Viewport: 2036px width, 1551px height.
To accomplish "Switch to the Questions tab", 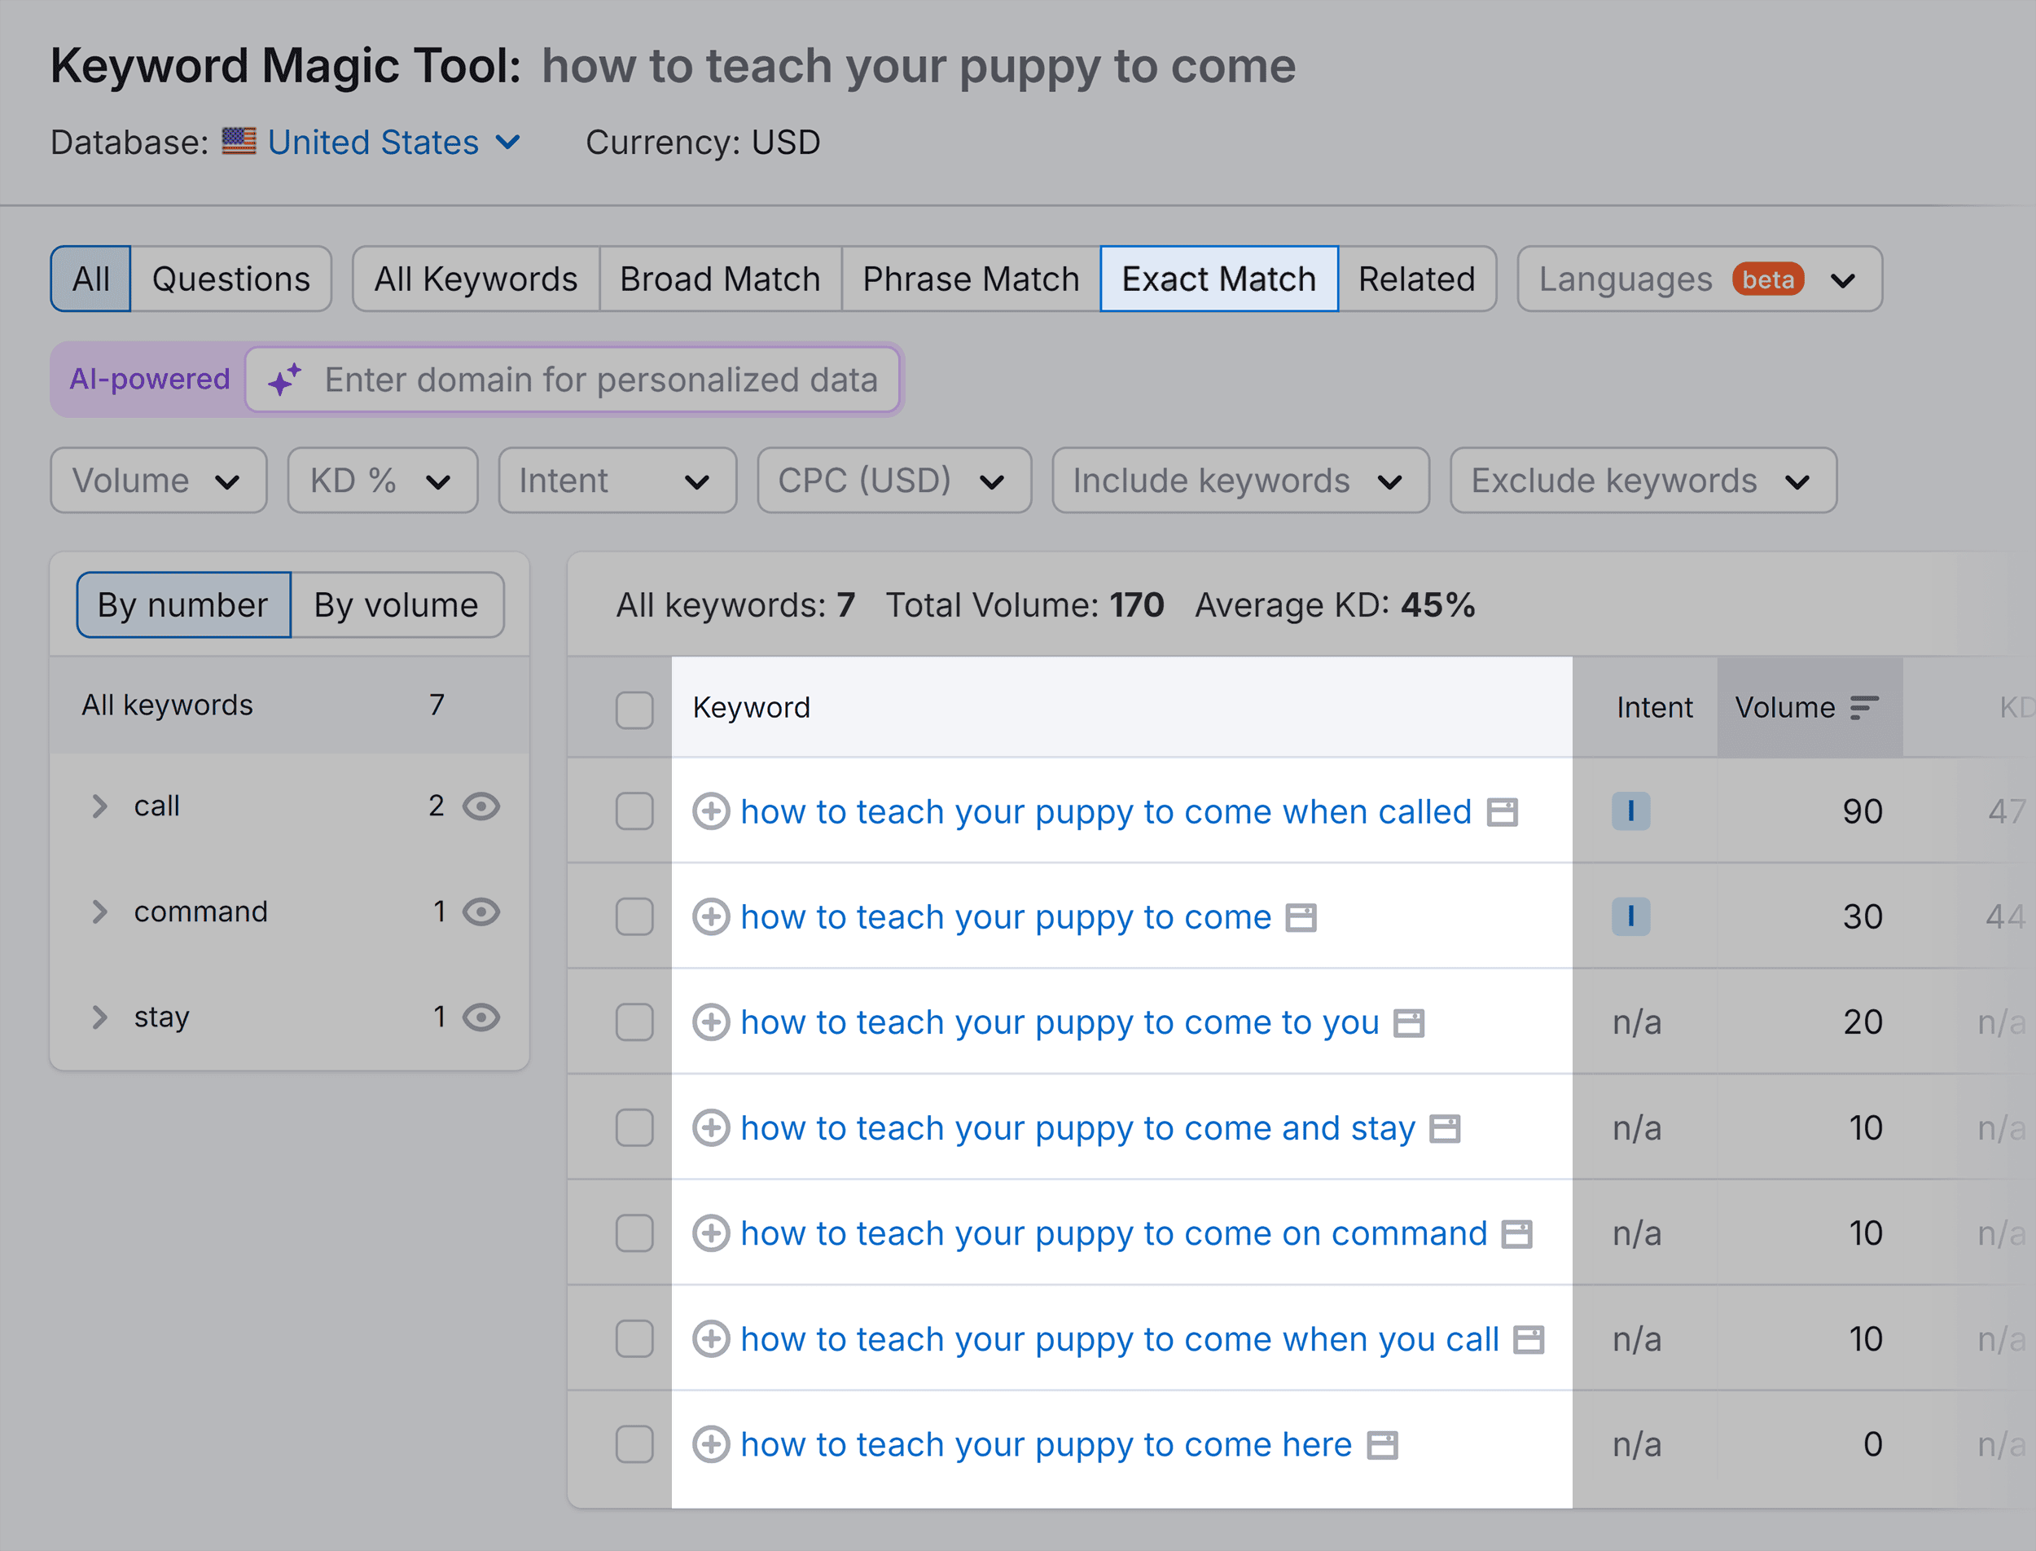I will point(231,279).
